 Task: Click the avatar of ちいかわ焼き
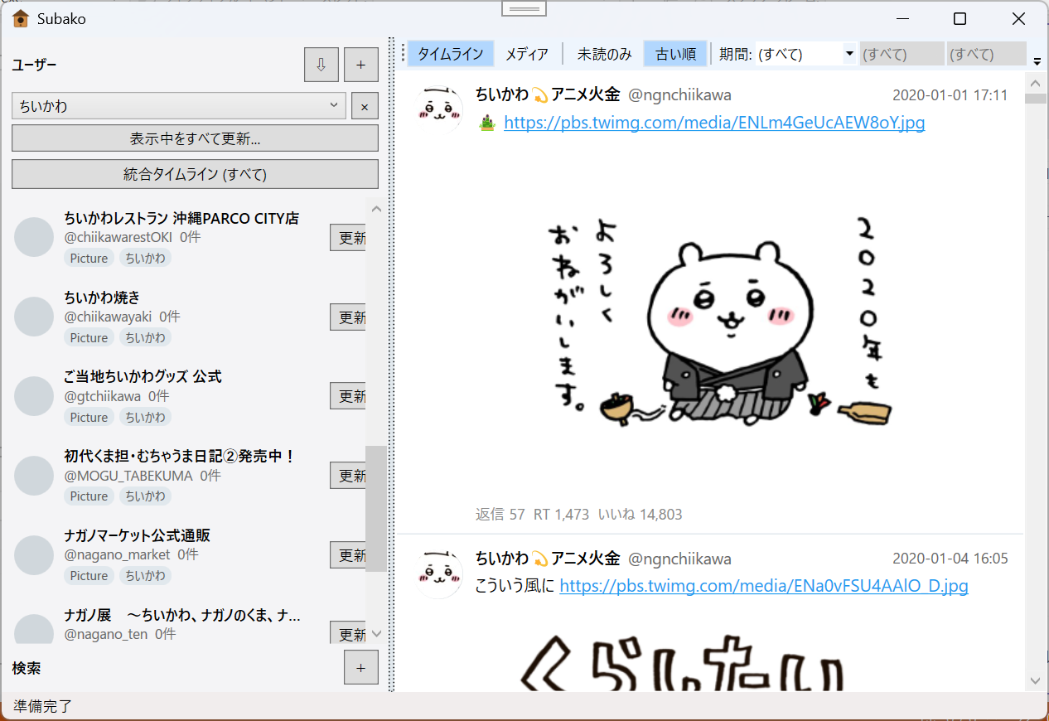[x=34, y=317]
